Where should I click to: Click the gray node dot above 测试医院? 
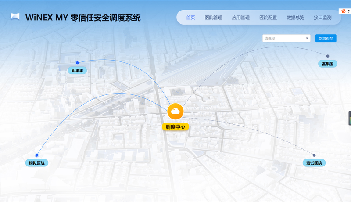tap(314, 155)
